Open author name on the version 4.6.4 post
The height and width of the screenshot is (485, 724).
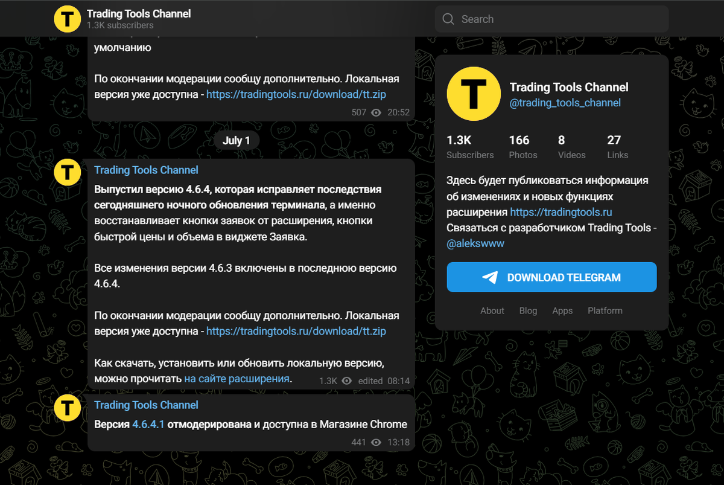146,170
